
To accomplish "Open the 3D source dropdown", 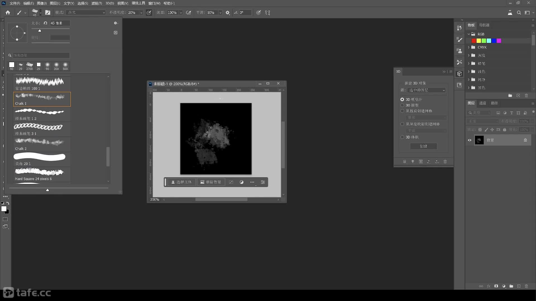I will coord(426,90).
